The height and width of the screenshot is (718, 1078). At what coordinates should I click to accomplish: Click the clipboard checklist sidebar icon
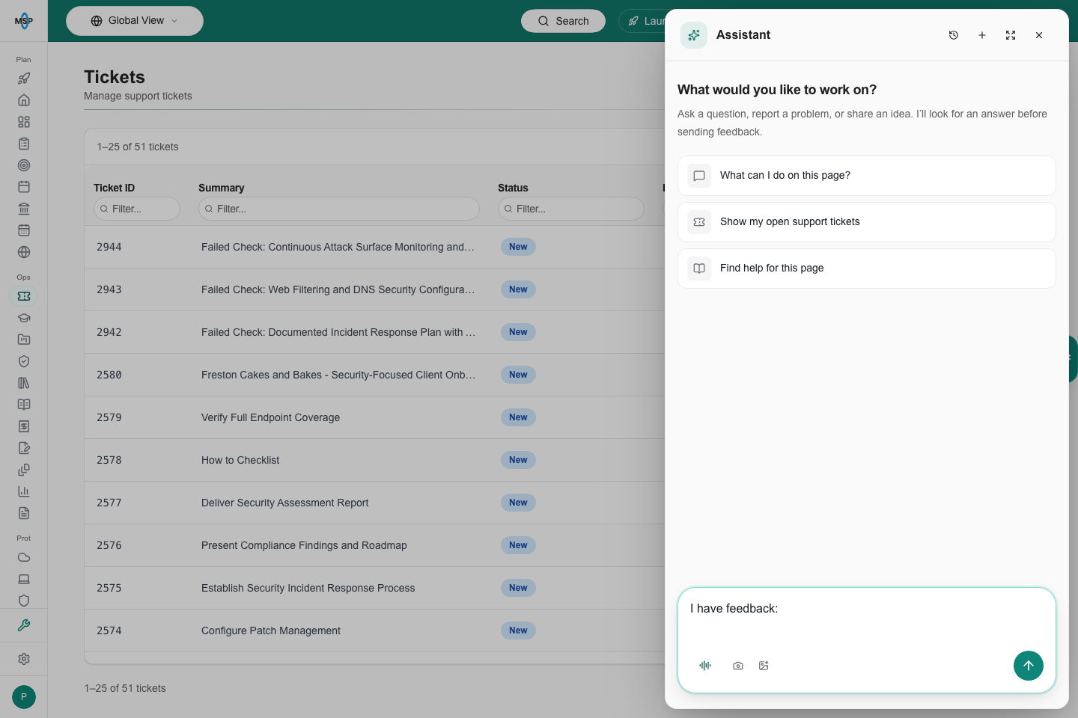click(x=24, y=144)
